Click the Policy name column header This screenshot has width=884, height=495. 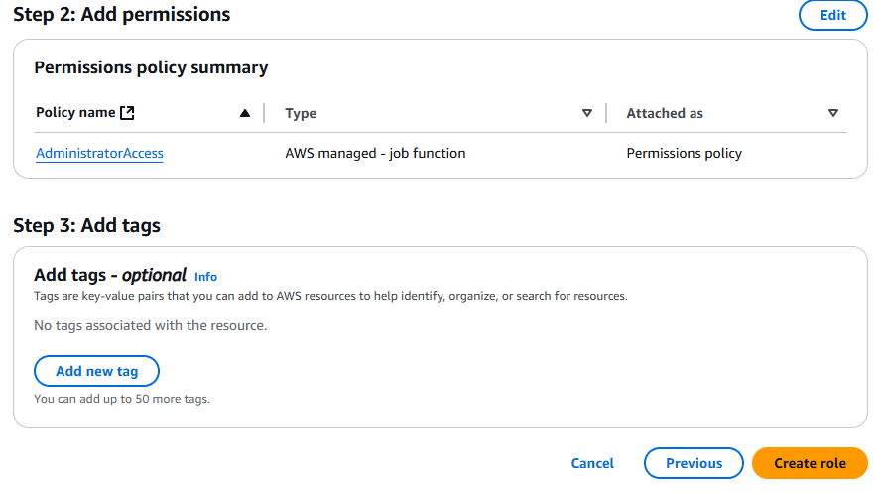click(x=75, y=113)
